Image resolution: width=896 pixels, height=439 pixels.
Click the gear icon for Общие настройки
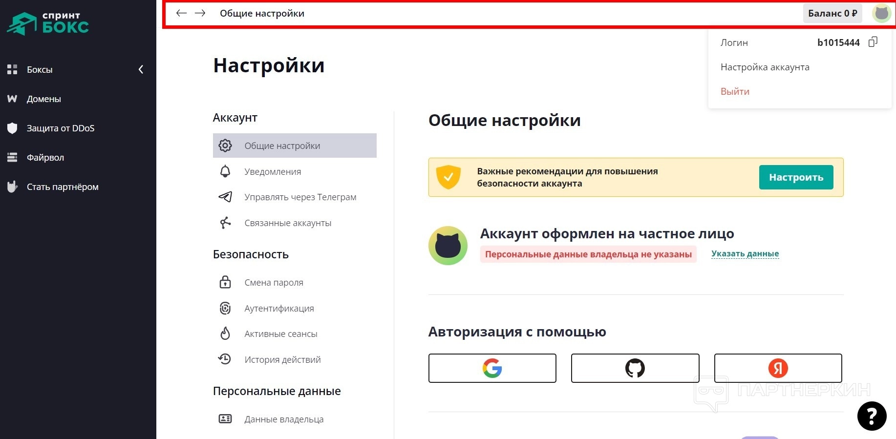225,146
